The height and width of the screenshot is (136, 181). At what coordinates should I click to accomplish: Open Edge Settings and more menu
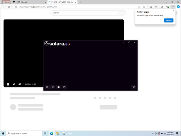pyautogui.click(x=173, y=7)
